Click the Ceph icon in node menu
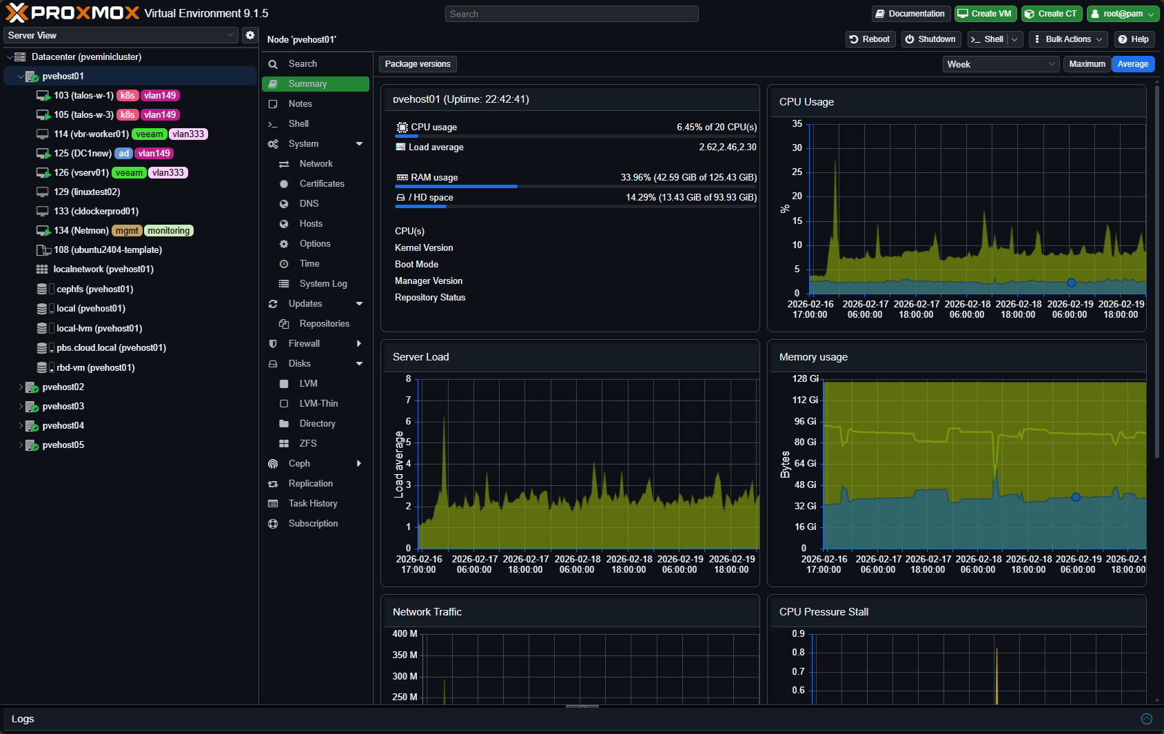The width and height of the screenshot is (1164, 734). click(x=273, y=464)
